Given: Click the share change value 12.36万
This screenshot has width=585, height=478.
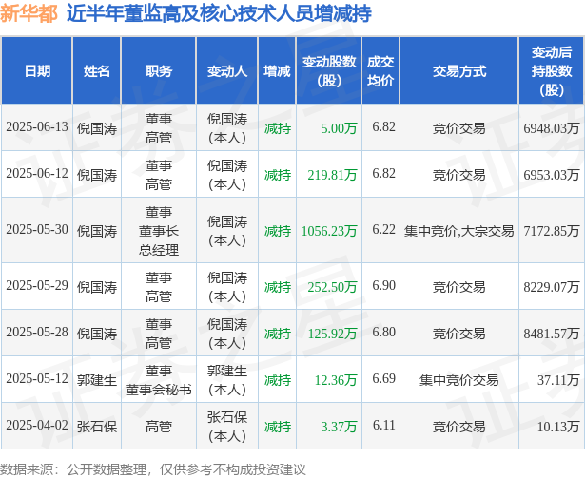Looking at the screenshot, I should (336, 380).
